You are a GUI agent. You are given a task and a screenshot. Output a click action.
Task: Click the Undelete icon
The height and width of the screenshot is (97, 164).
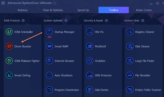[x=90, y=61]
